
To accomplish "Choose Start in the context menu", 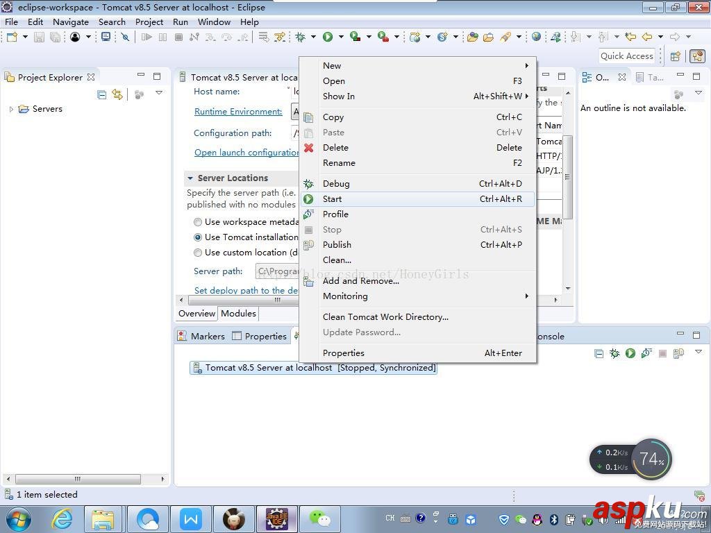I will [x=417, y=199].
